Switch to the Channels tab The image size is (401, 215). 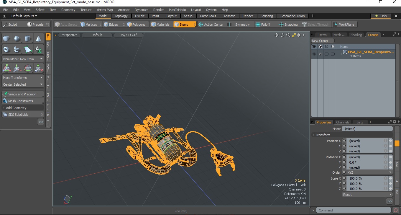click(x=343, y=122)
